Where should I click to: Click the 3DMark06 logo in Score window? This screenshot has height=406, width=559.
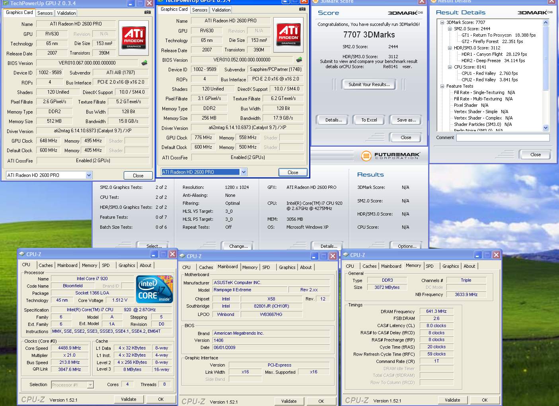(x=405, y=13)
